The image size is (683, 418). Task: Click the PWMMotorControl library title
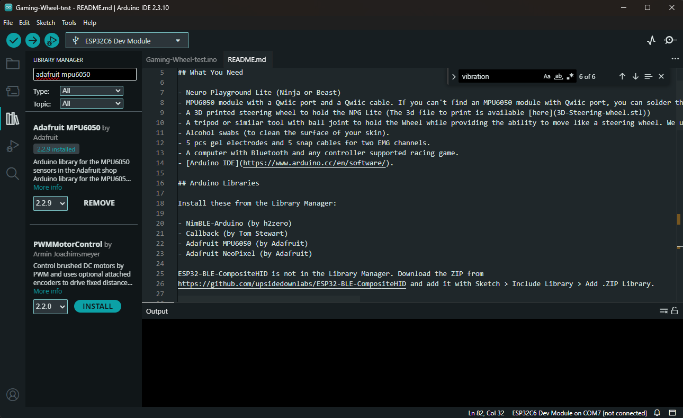(68, 244)
